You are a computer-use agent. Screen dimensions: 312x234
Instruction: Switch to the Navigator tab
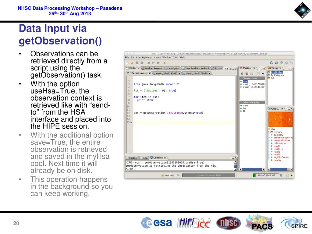[x=172, y=68]
